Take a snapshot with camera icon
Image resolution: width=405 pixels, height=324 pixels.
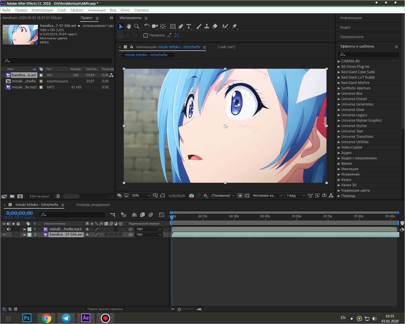[192, 196]
